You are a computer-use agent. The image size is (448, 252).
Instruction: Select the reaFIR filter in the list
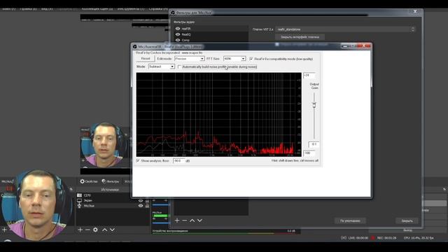tap(211, 29)
